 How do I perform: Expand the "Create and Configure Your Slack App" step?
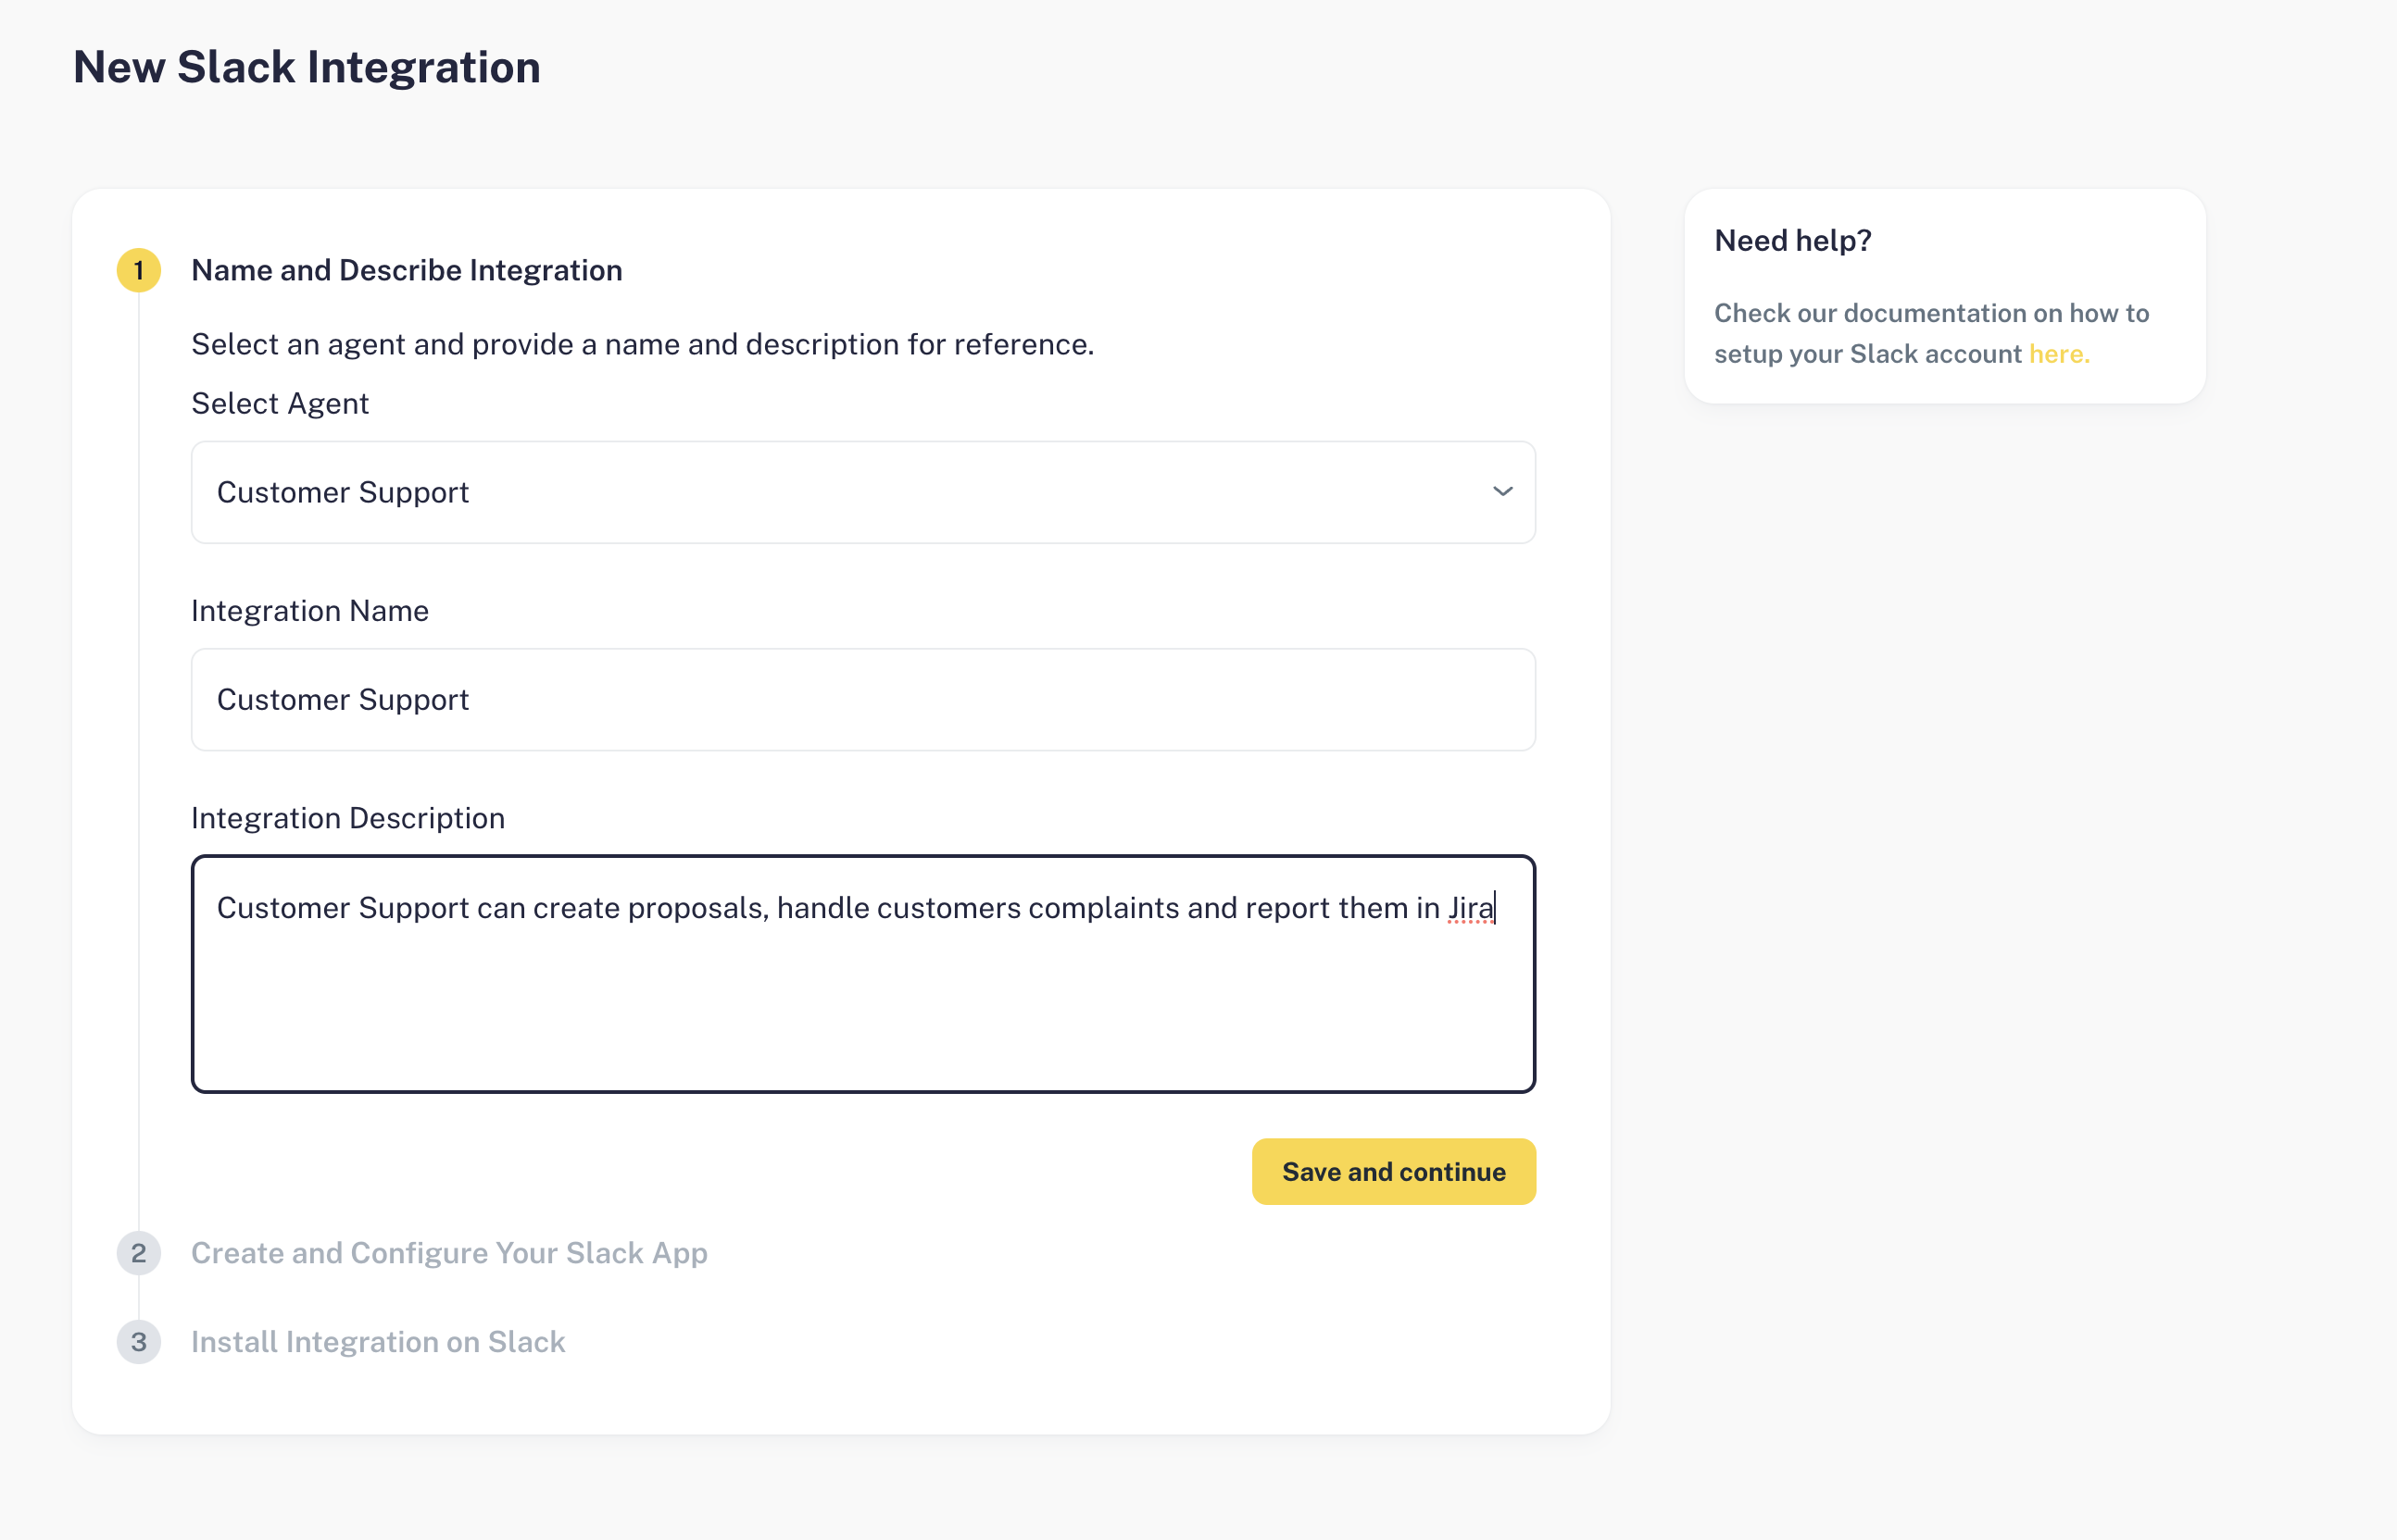[448, 1253]
